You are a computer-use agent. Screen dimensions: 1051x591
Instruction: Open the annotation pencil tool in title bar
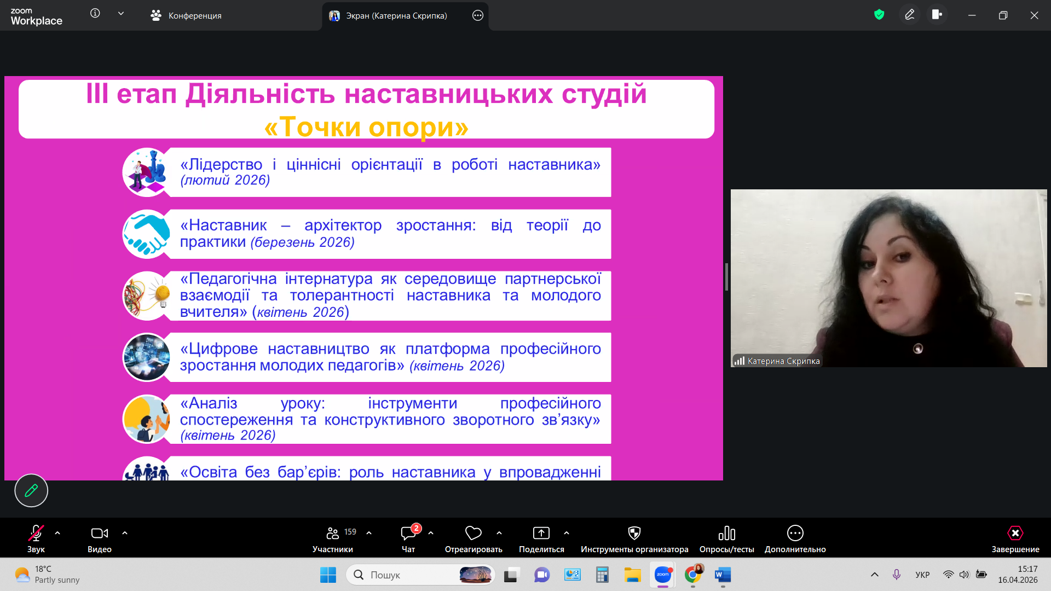(x=909, y=15)
